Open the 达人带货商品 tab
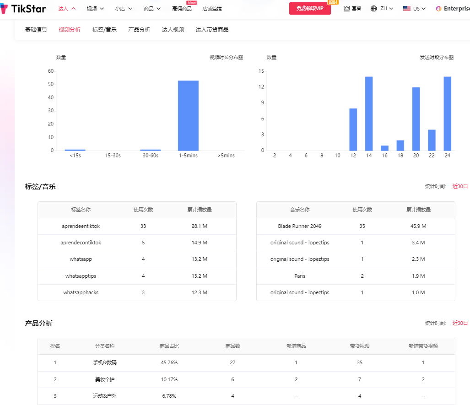This screenshot has height=405, width=470. (x=211, y=28)
